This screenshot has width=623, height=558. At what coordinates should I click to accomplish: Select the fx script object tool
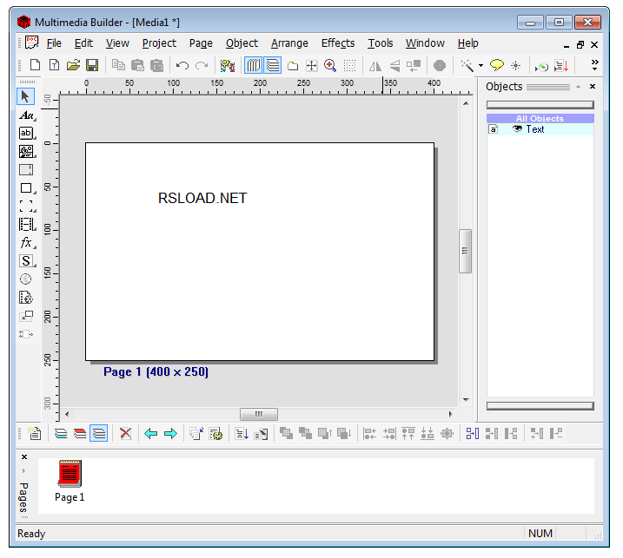27,242
